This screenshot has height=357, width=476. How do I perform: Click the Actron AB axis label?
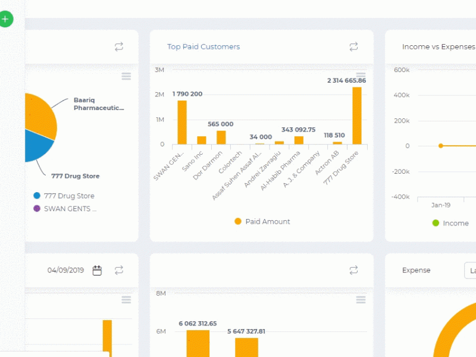[327, 163]
